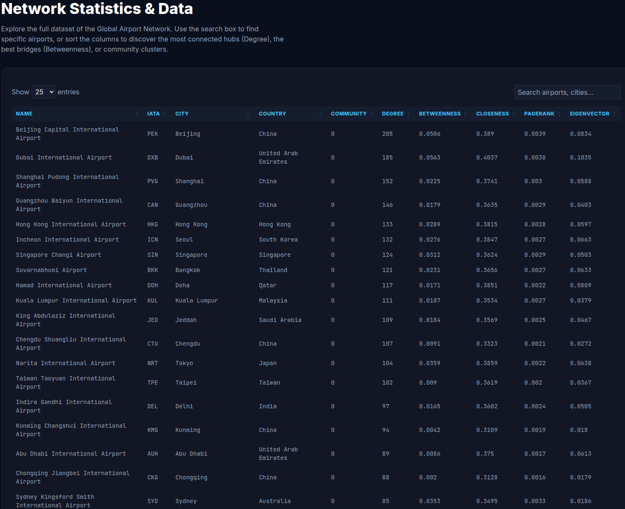Click the sort arrows beside IATA header

(164, 113)
